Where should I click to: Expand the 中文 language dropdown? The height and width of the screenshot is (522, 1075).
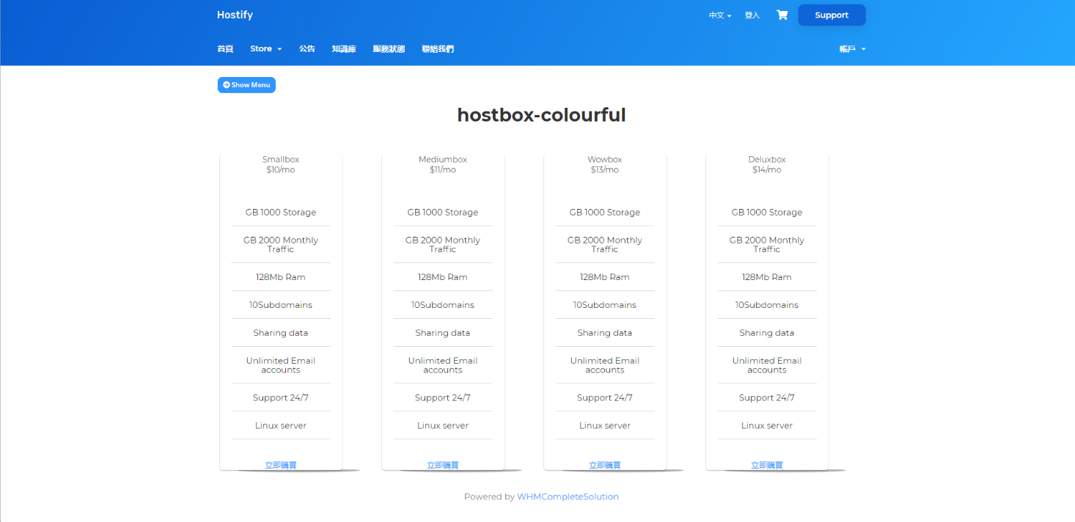719,15
